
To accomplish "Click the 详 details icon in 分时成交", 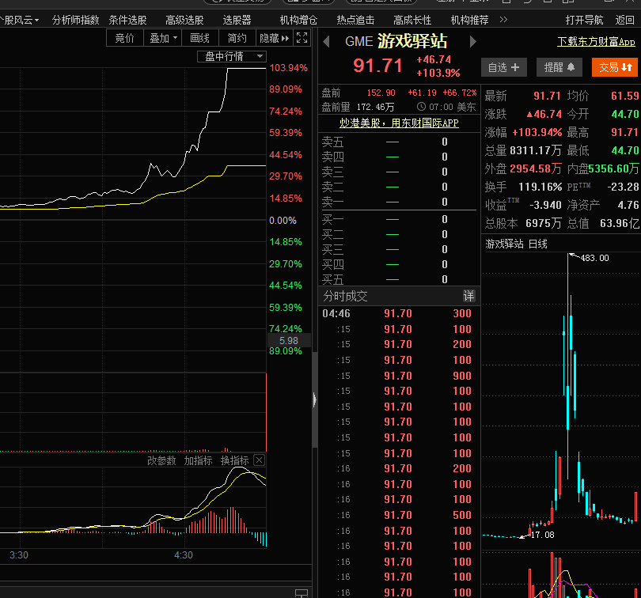I will tap(468, 296).
